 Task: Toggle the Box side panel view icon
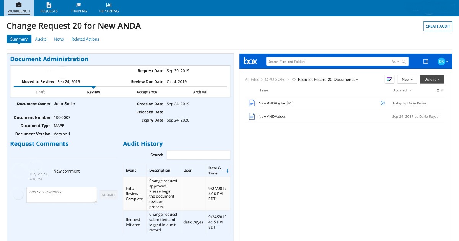pos(425,61)
